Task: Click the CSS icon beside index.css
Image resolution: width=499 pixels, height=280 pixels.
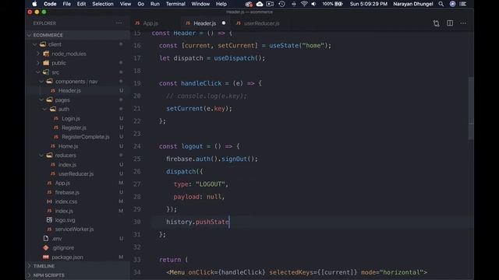Action: click(49, 201)
